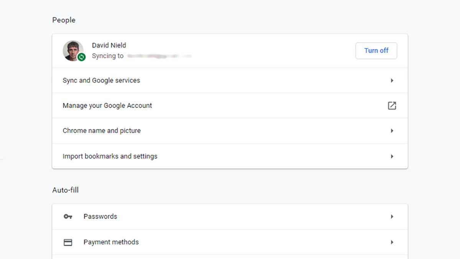The width and height of the screenshot is (460, 259).
Task: Click the key icon beside Passwords
Action: (x=68, y=216)
